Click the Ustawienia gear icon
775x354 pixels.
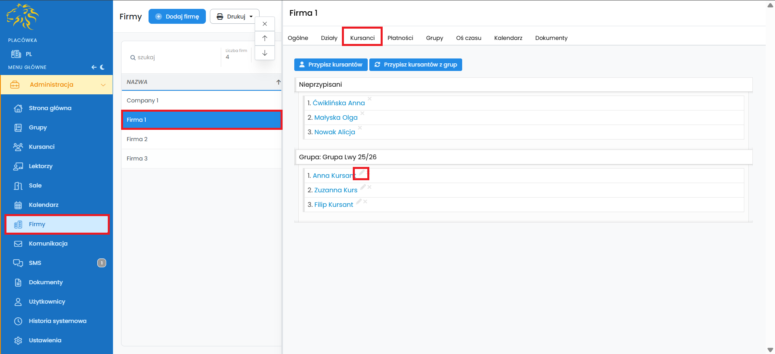pos(18,340)
